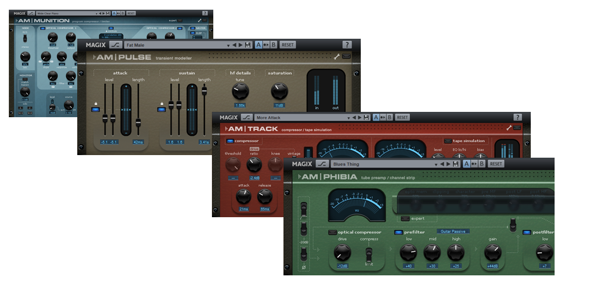The image size is (593, 300).
Task: Copy A to B in AM|Phibia
Action: click(474, 164)
